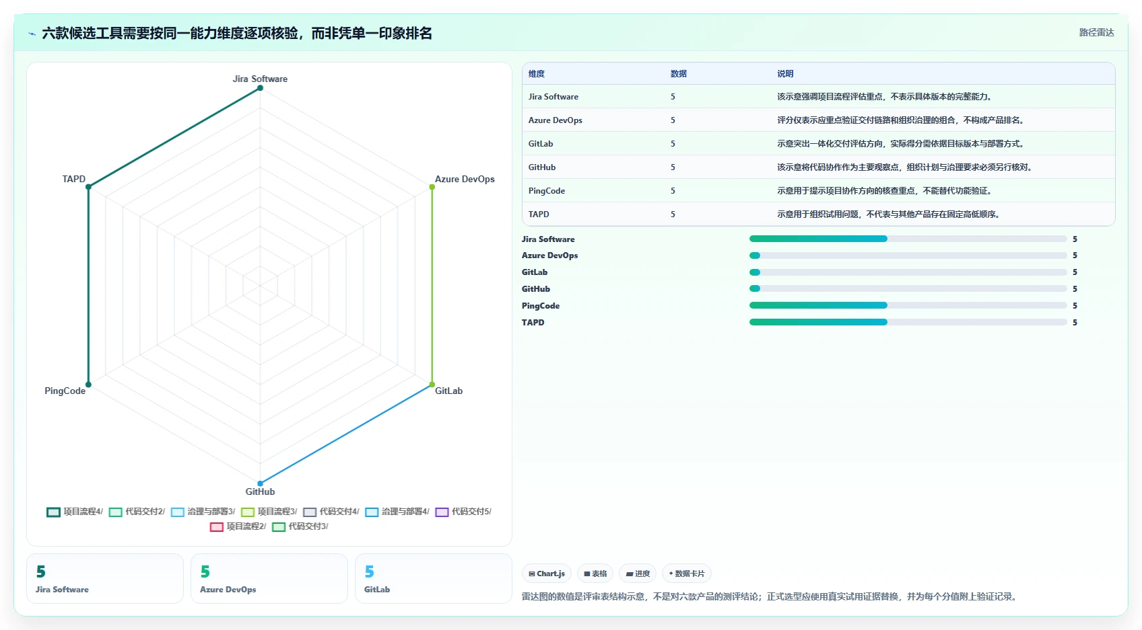Click the Jira Software progress list label
This screenshot has width=1142, height=630.
(x=548, y=239)
